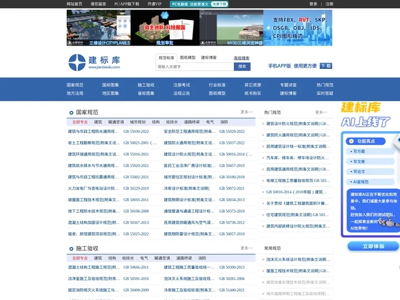Open 法规公告 in navigation bar
The width and height of the screenshot is (400, 300).
[x=181, y=93]
